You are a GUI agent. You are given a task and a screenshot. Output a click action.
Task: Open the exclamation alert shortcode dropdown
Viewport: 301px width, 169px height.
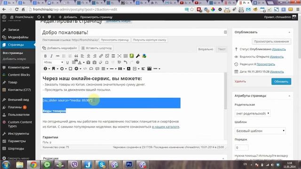[x=47, y=69]
